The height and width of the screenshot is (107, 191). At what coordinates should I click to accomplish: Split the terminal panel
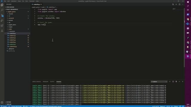[173, 82]
